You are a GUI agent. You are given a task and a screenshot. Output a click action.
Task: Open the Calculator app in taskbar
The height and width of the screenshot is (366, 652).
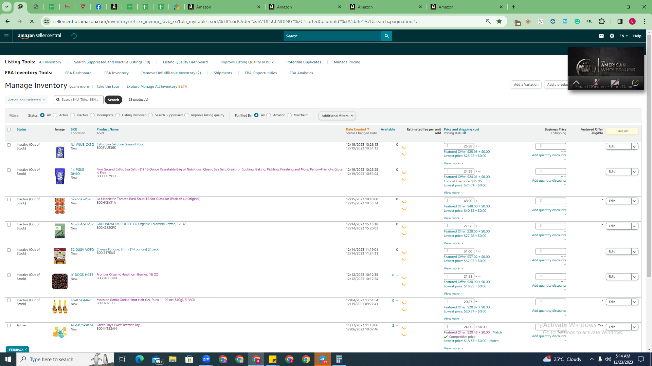[x=339, y=359]
